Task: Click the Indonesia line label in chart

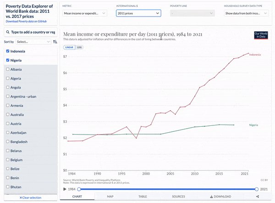Action: [x=255, y=55]
